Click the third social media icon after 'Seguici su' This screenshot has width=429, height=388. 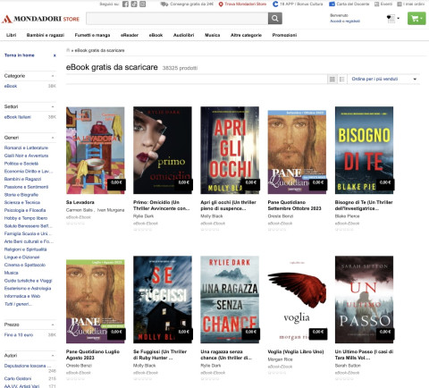(x=143, y=4)
